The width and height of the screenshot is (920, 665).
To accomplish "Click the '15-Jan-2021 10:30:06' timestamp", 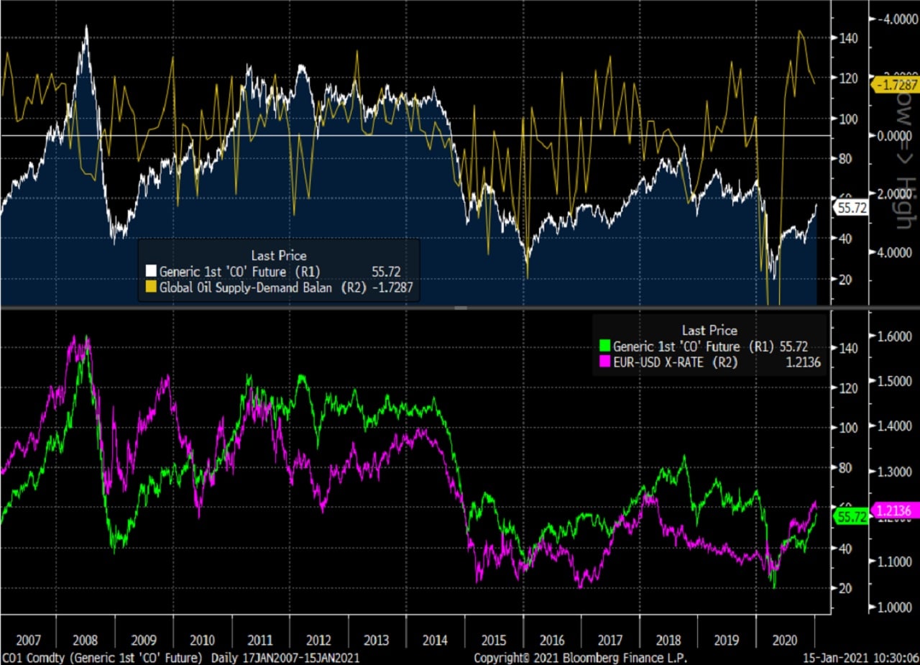I will [862, 658].
